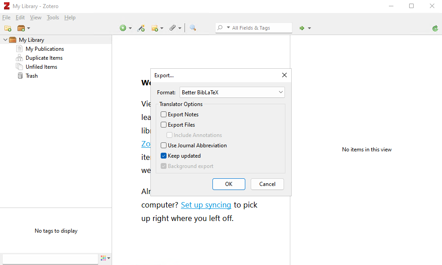Click the Trash bin icon
442x265 pixels.
tap(20, 75)
